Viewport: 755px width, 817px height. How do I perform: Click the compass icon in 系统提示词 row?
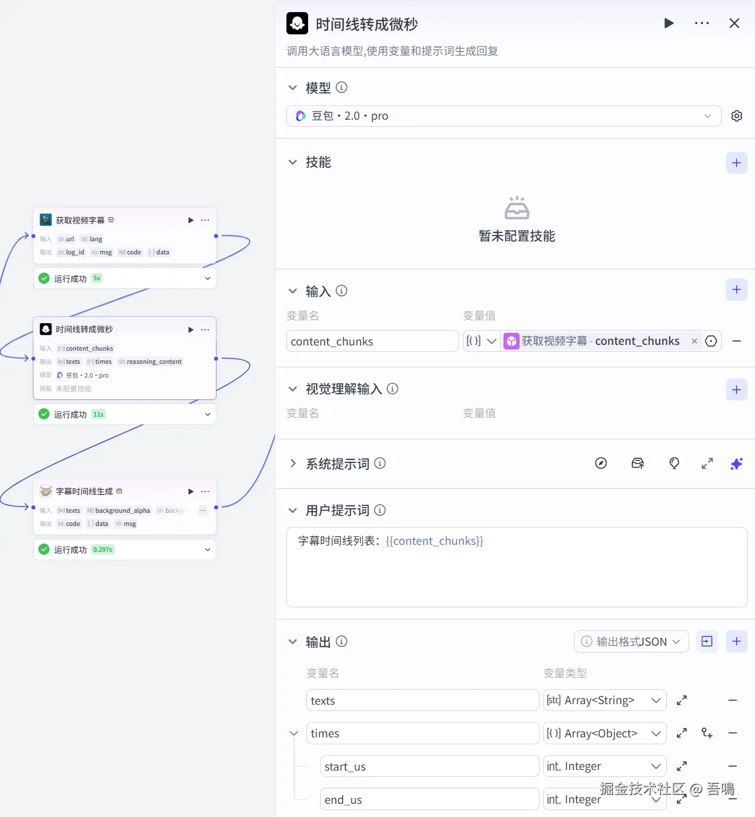[x=601, y=464]
